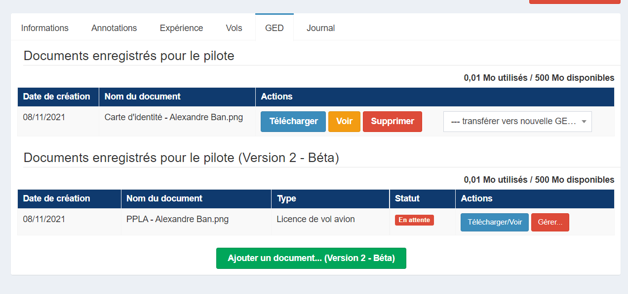628x294 pixels.
Task: Select the GED tab
Action: [275, 28]
